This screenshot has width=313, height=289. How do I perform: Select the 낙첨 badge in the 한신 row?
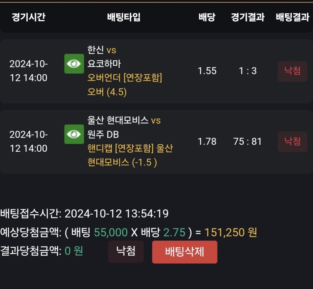point(292,71)
